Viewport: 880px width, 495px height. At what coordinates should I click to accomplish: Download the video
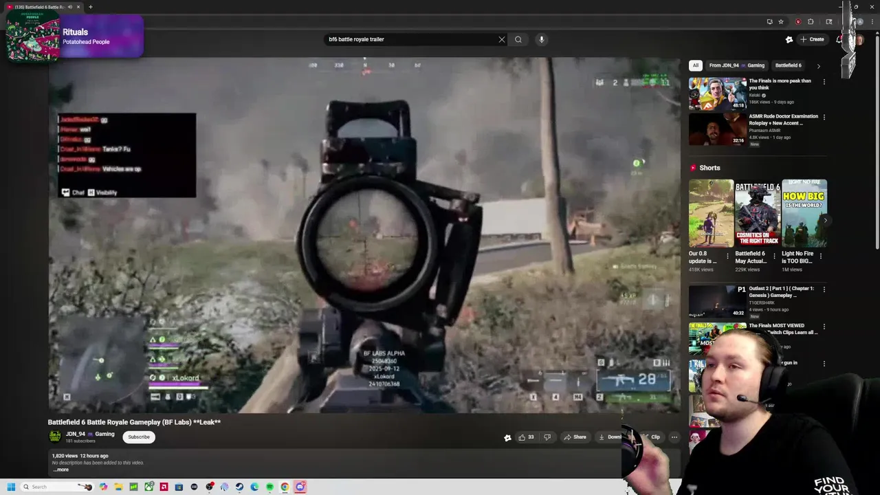point(609,437)
